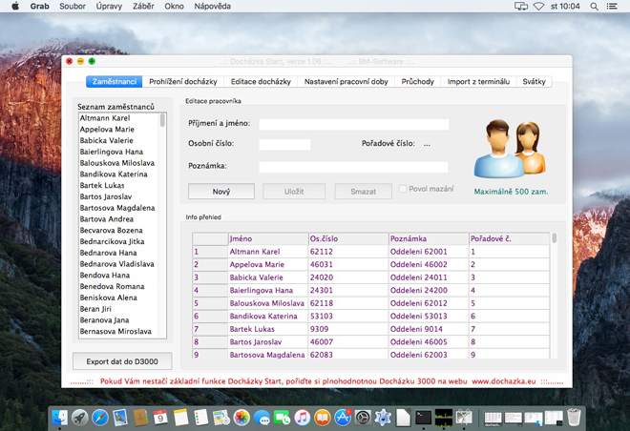
Task: Click the employee list scrollbar thumb
Action: tap(162, 119)
